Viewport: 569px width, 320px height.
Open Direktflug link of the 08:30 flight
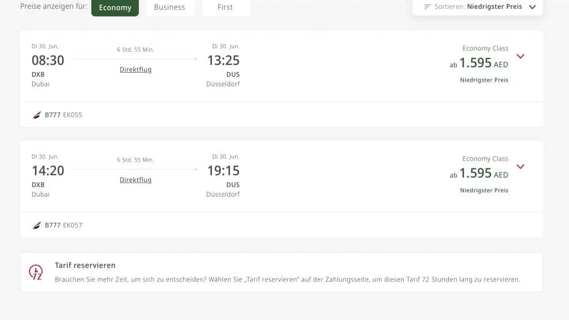coord(136,69)
